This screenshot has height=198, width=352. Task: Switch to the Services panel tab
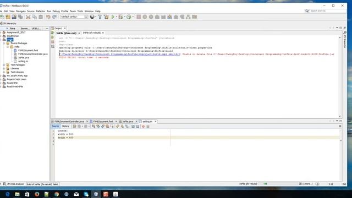(25, 29)
